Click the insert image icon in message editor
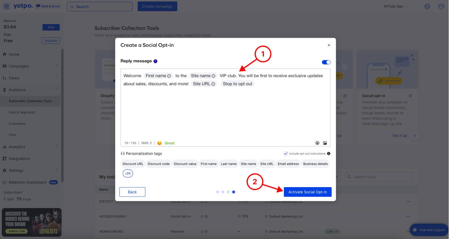Image resolution: width=449 pixels, height=239 pixels. (325, 143)
